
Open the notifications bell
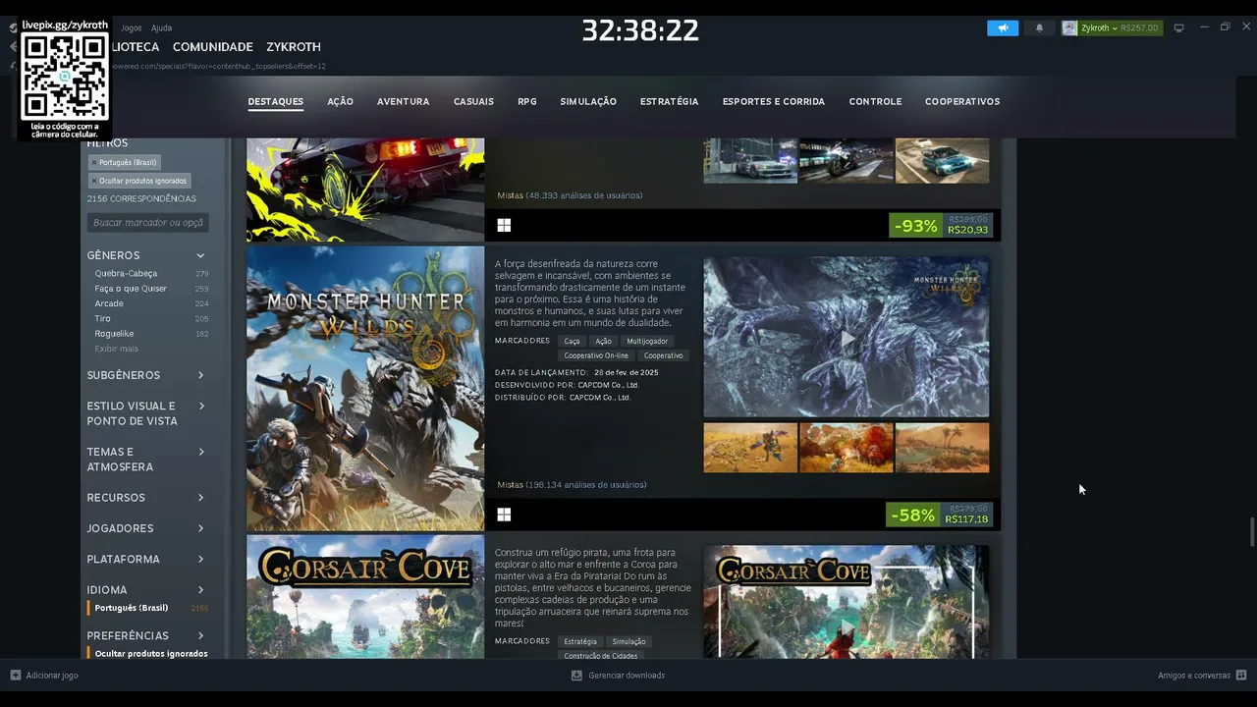click(1039, 27)
